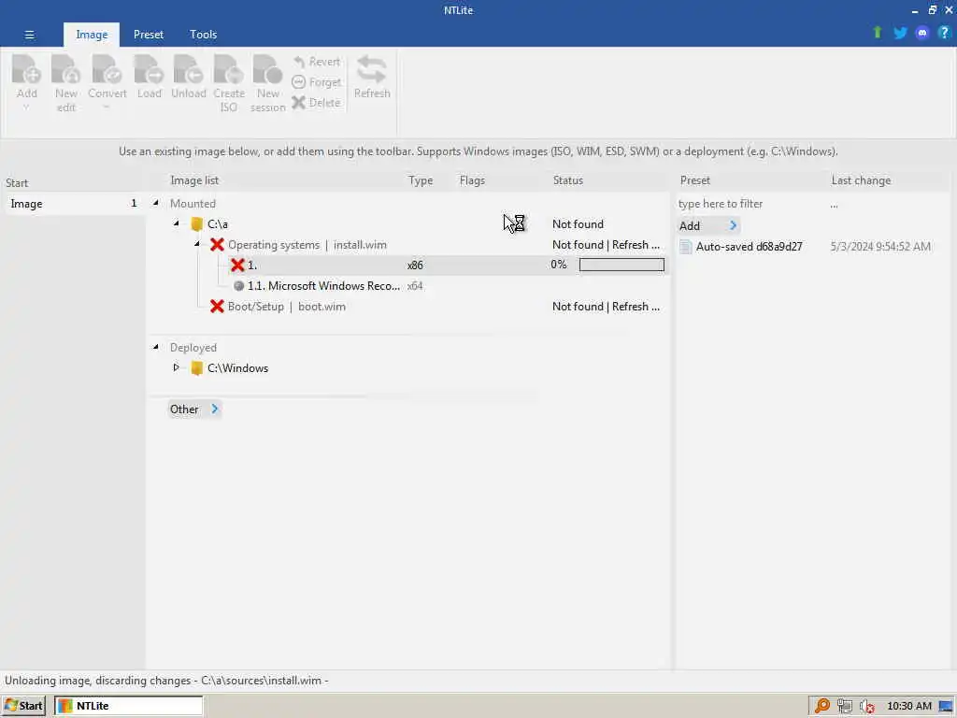Collapse the Operating systems node
The height and width of the screenshot is (718, 957).
pos(196,244)
